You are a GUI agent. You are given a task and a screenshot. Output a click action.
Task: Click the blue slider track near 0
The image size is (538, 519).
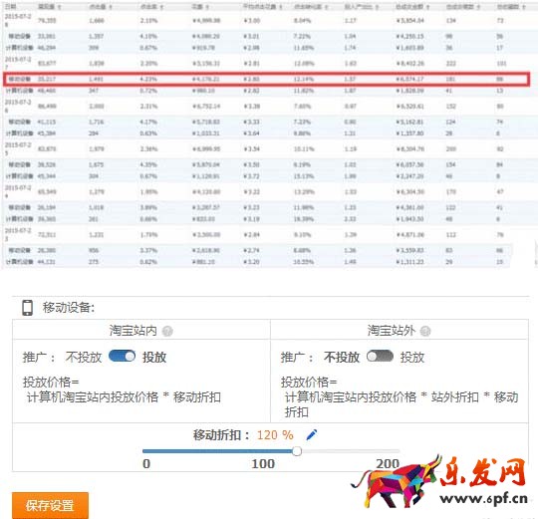(x=148, y=451)
